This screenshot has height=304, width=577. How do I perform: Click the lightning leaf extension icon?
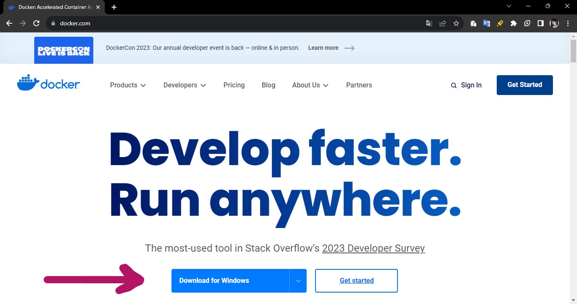(527, 23)
